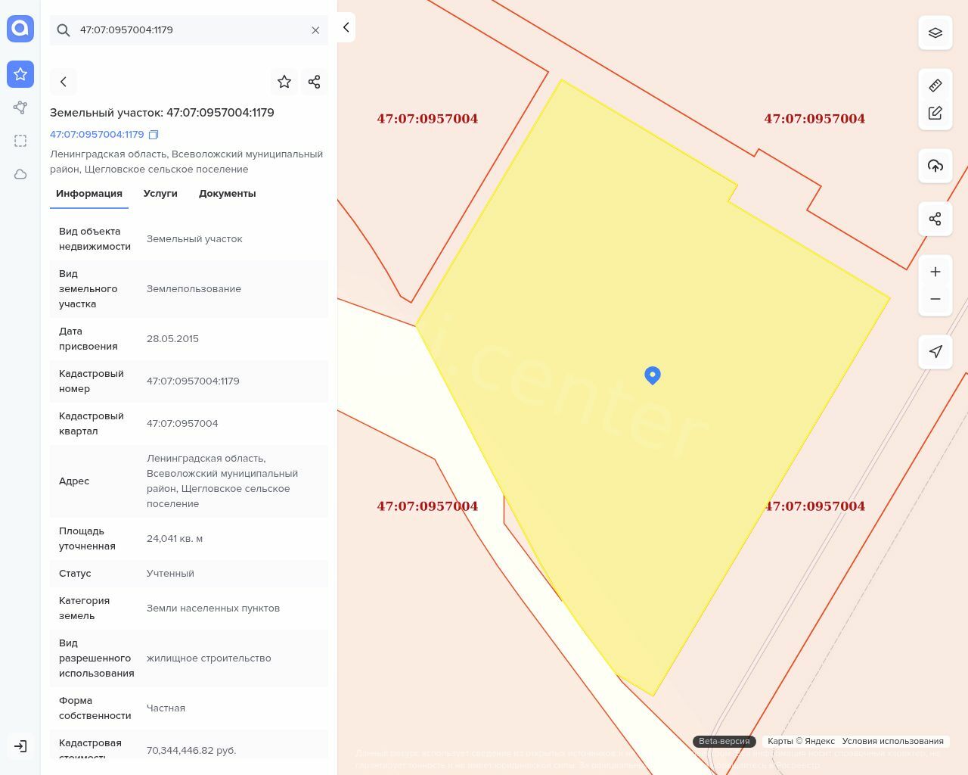Screen dimensions: 968x775
Task: Click the star favorites icon in left sidebar
Action: (20, 74)
